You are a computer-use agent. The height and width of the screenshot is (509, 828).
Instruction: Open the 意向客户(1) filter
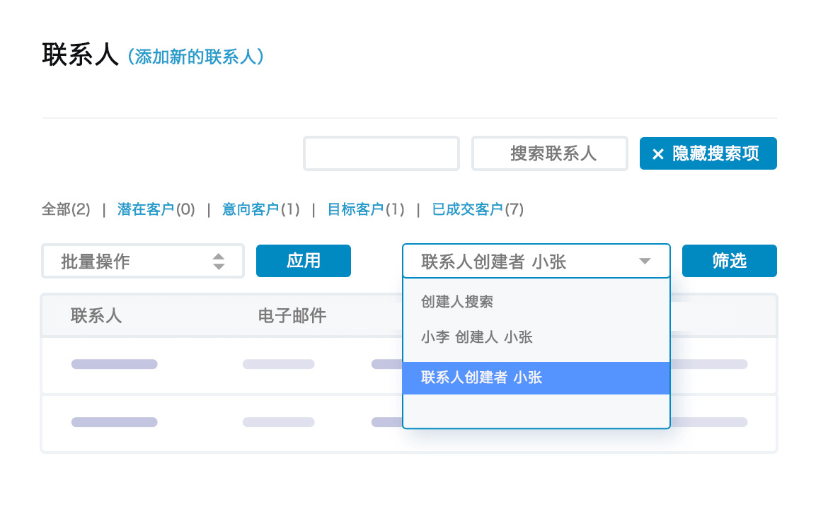coord(261,209)
